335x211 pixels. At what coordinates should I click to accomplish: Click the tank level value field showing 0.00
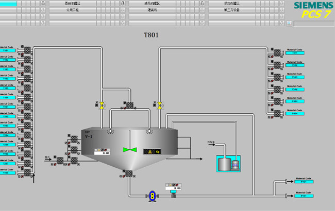103,152
